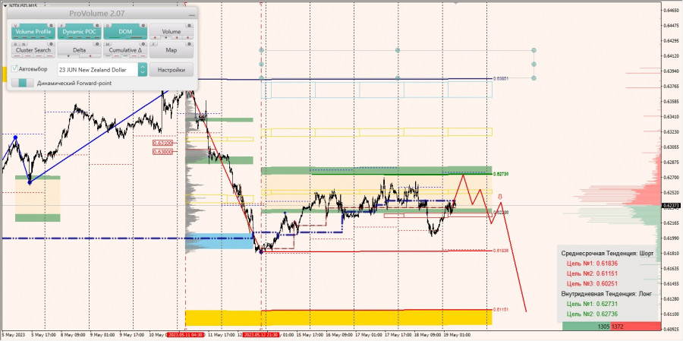Open gear settings on the Delta button
Image resolution: width=683 pixels, height=341 pixels.
(x=97, y=44)
